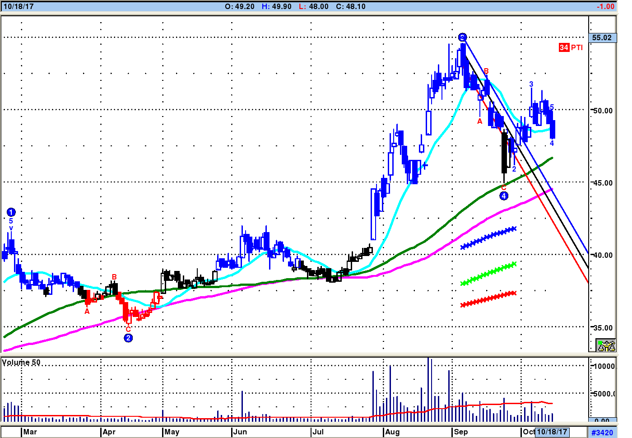632x438 pixels.
Task: Click the green cross-hatched projection line
Action: click(488, 274)
